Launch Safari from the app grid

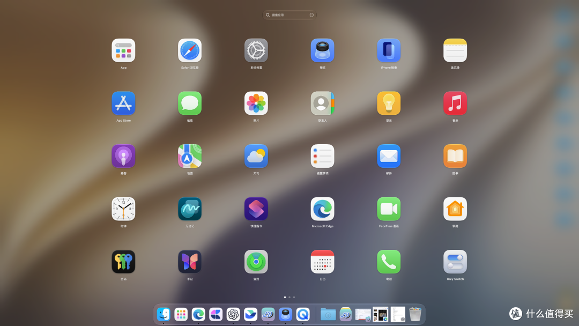(190, 50)
